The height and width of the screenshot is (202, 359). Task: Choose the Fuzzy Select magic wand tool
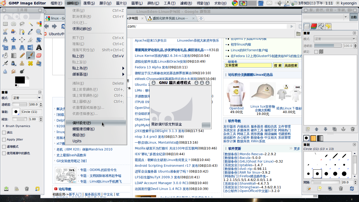pos(30,24)
